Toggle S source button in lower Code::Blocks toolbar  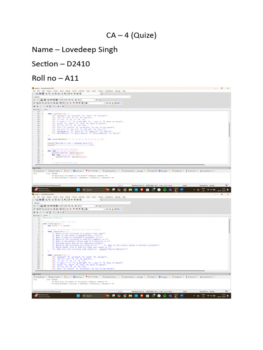point(76,206)
